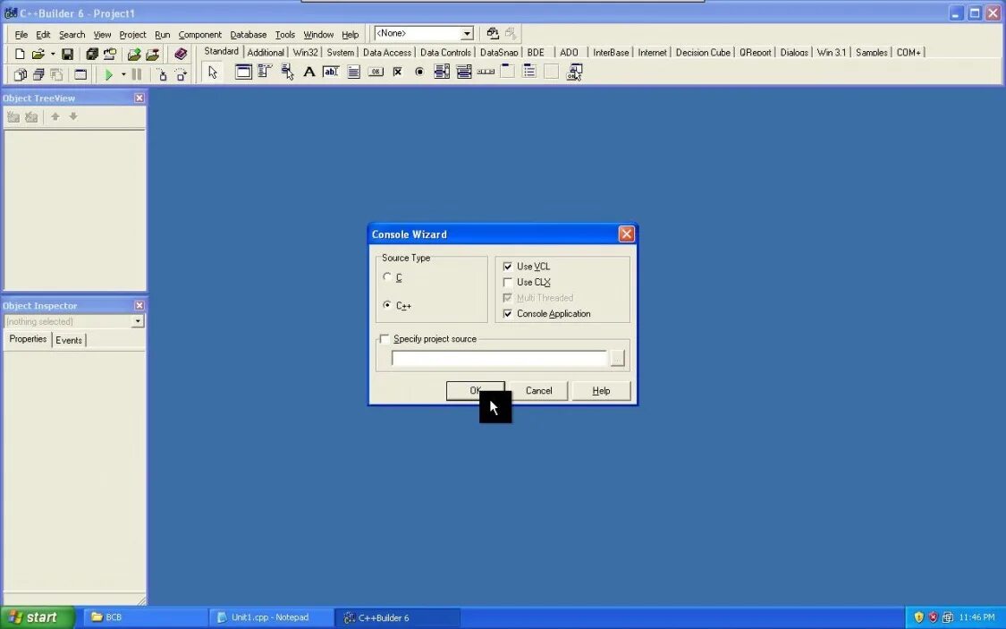Open Object Inspector nothing selected dropdown

pyautogui.click(x=138, y=321)
